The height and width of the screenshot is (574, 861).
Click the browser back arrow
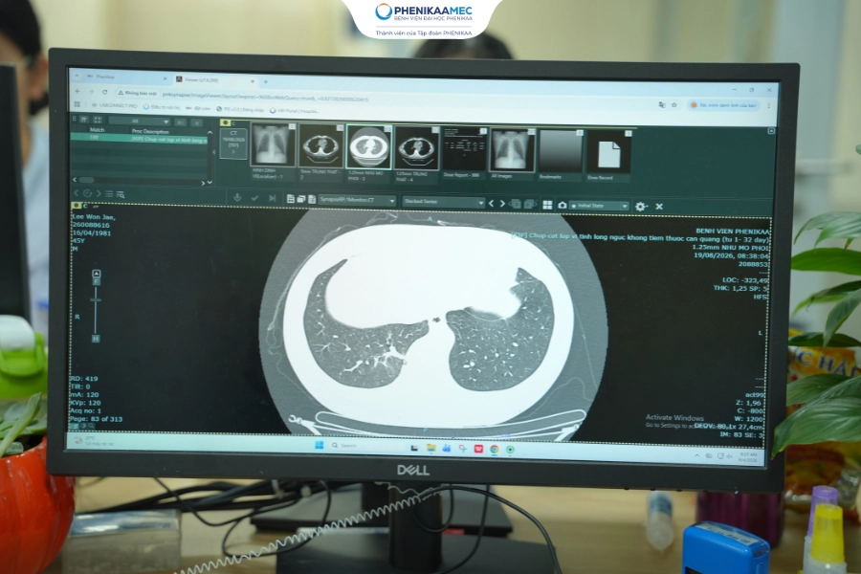click(x=77, y=91)
